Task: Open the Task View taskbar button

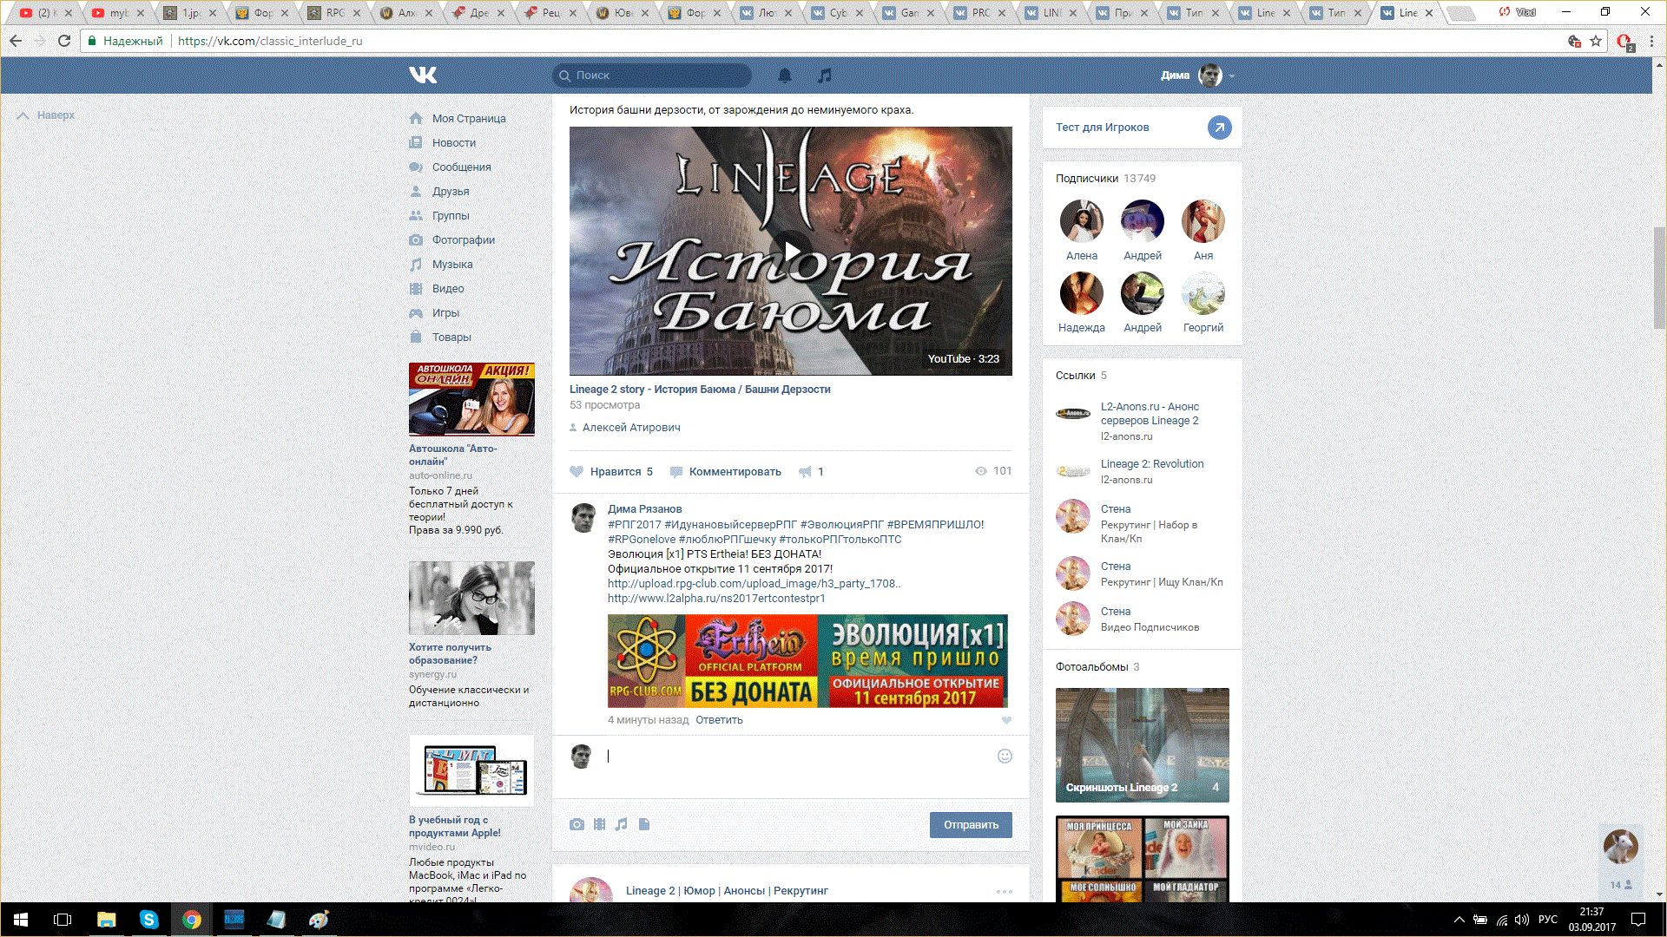Action: [x=63, y=920]
